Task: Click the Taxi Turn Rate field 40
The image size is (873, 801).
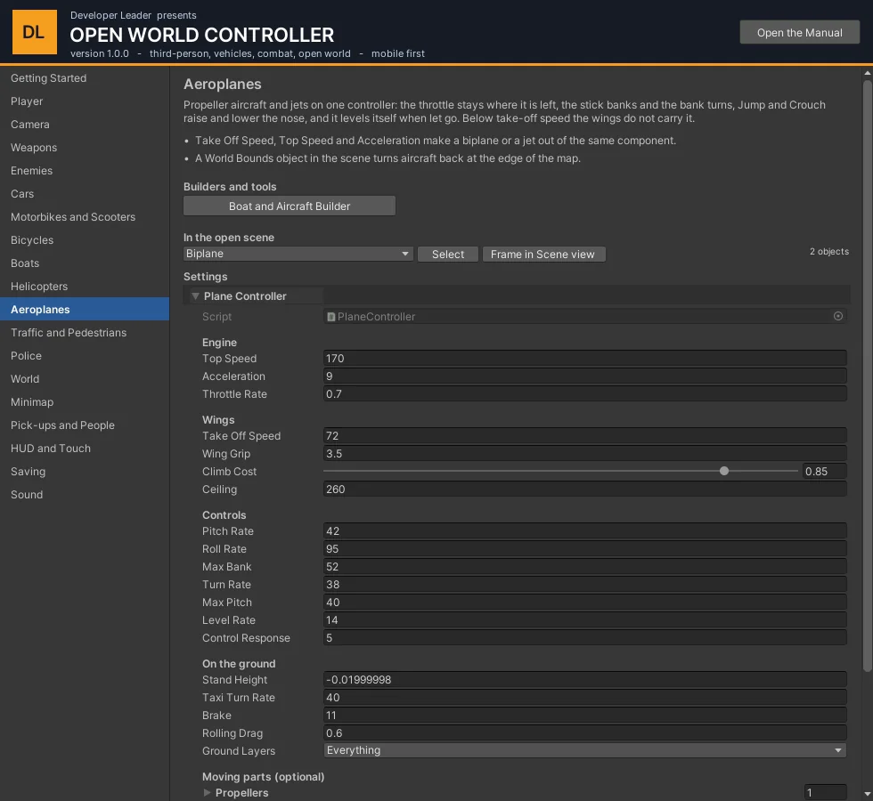Action: pyautogui.click(x=584, y=698)
